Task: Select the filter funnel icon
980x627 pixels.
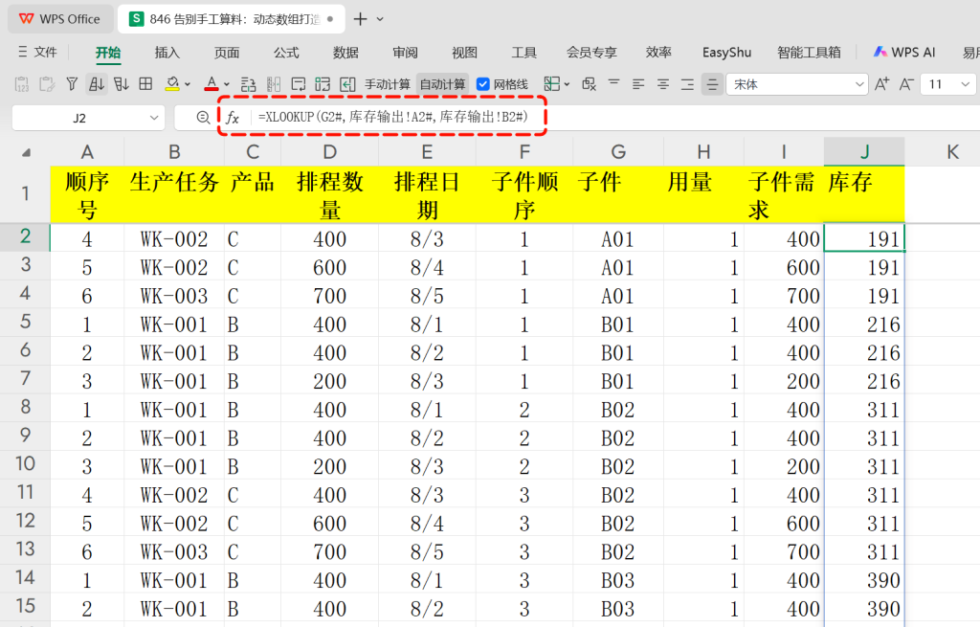Action: click(x=72, y=84)
